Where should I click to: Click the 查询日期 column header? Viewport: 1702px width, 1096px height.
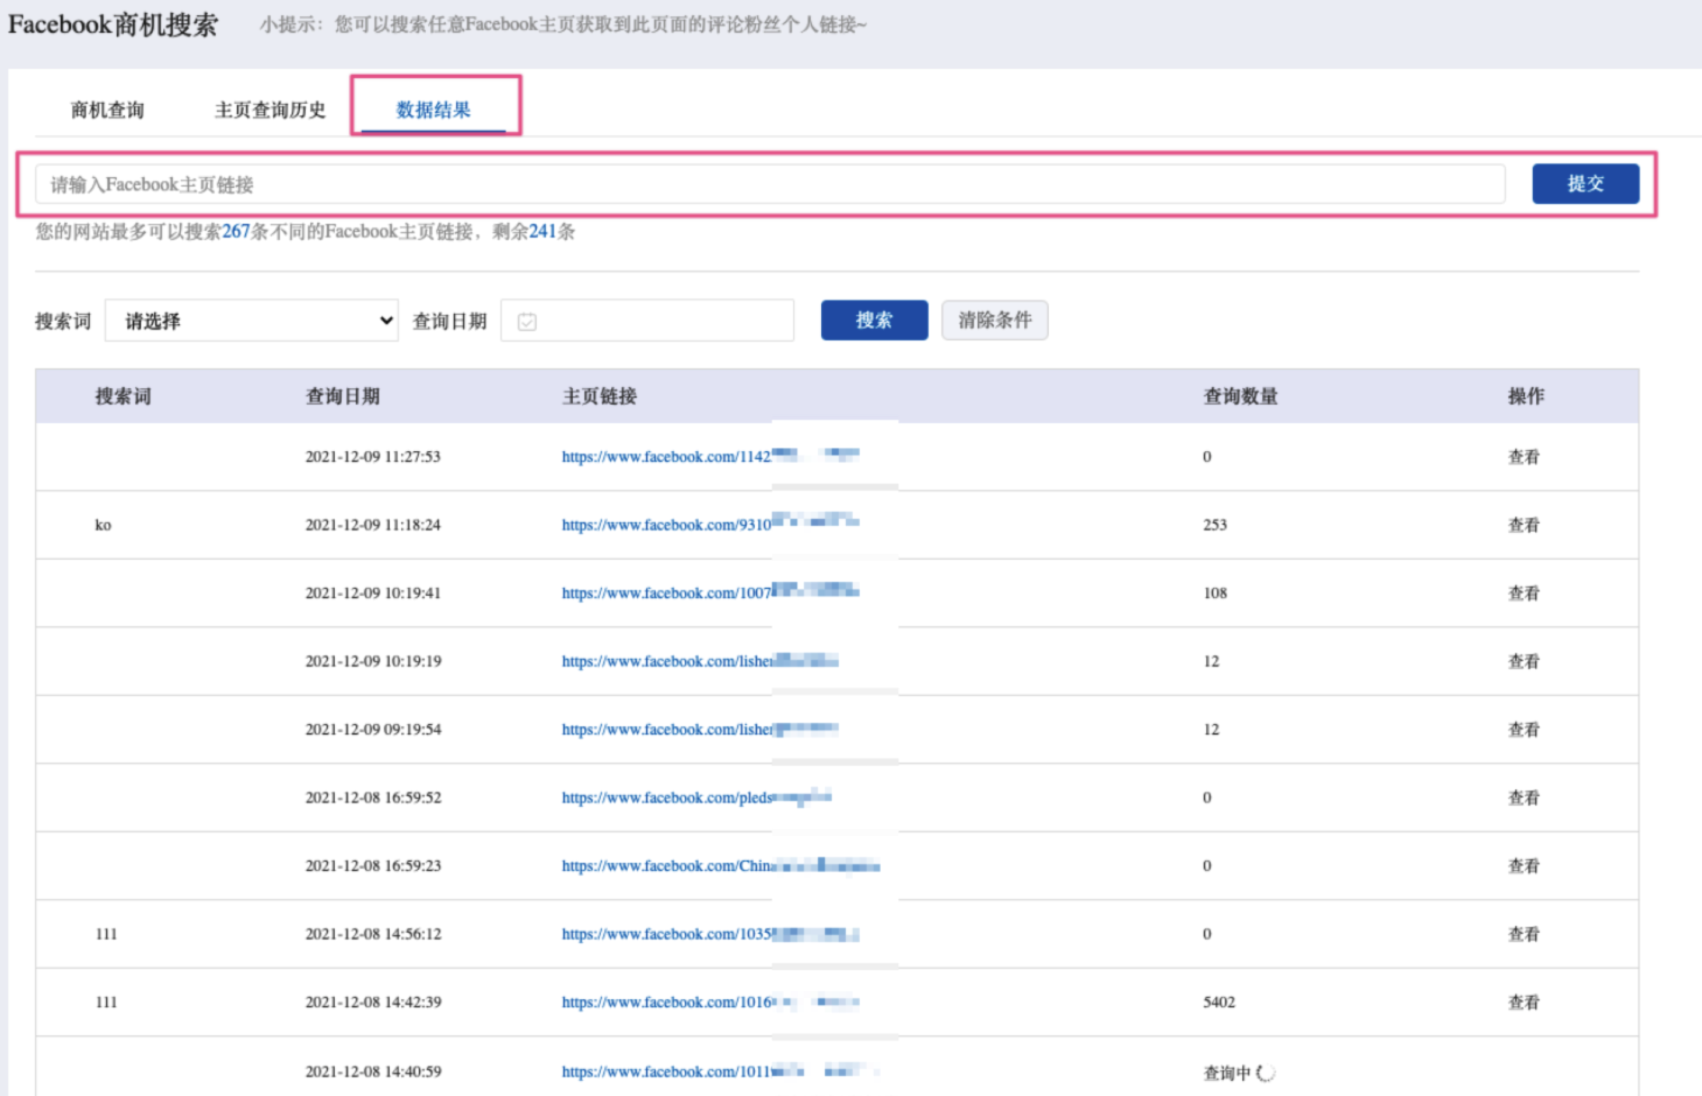point(342,396)
